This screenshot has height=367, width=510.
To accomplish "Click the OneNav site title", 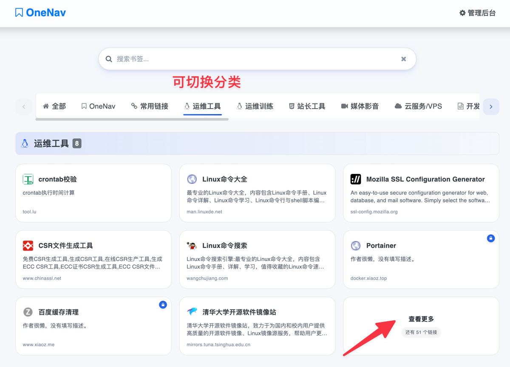I will pyautogui.click(x=46, y=13).
